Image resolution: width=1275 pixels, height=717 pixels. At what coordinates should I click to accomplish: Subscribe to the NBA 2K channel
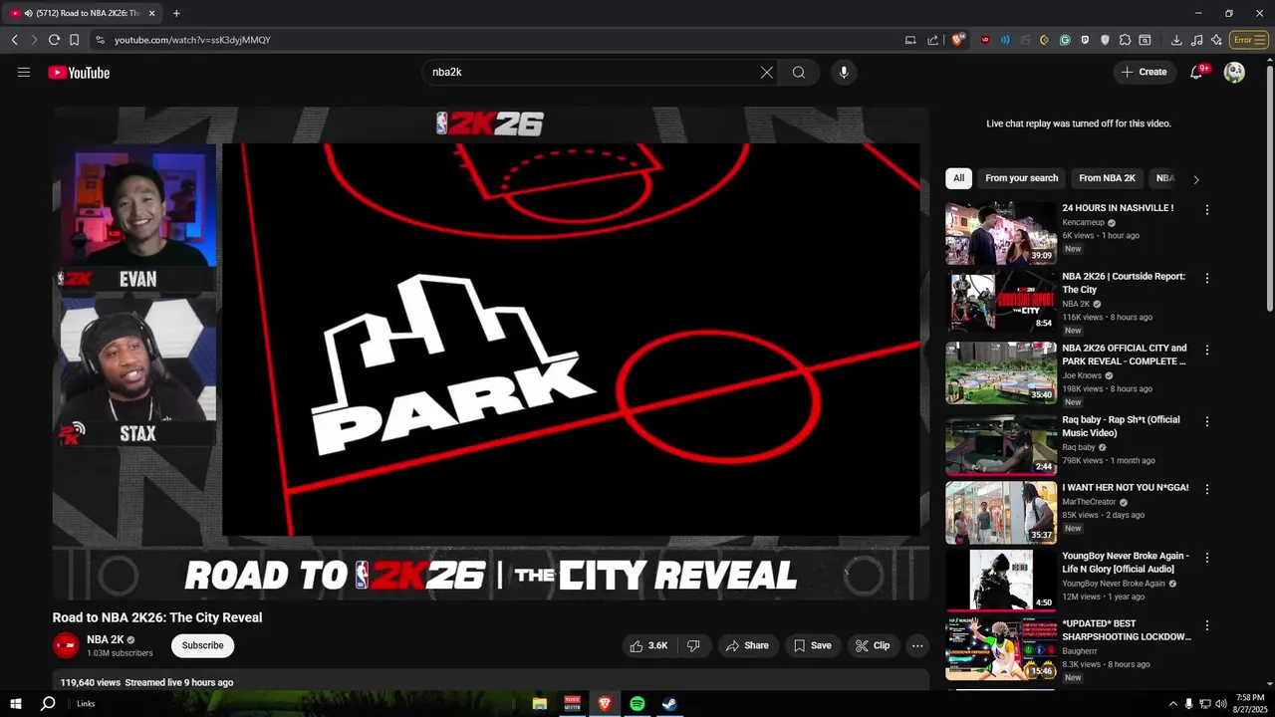click(202, 645)
